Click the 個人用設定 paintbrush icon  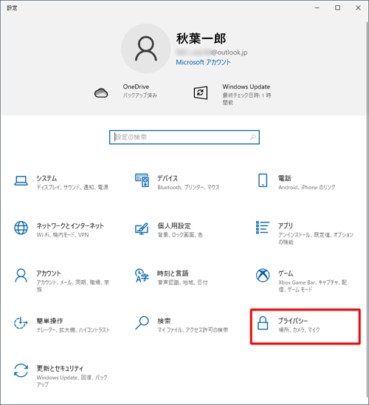tap(142, 228)
